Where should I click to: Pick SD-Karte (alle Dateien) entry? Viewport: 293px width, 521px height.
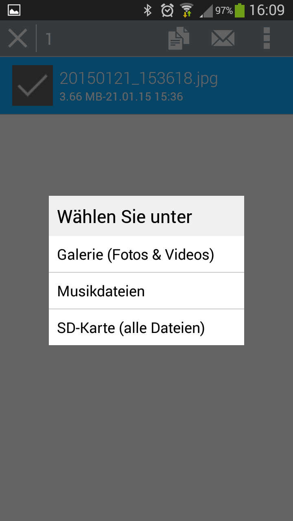pyautogui.click(x=146, y=327)
